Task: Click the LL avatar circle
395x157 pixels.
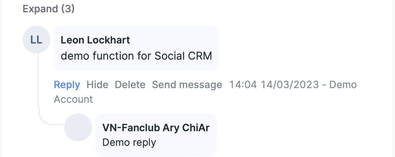Action: click(36, 40)
